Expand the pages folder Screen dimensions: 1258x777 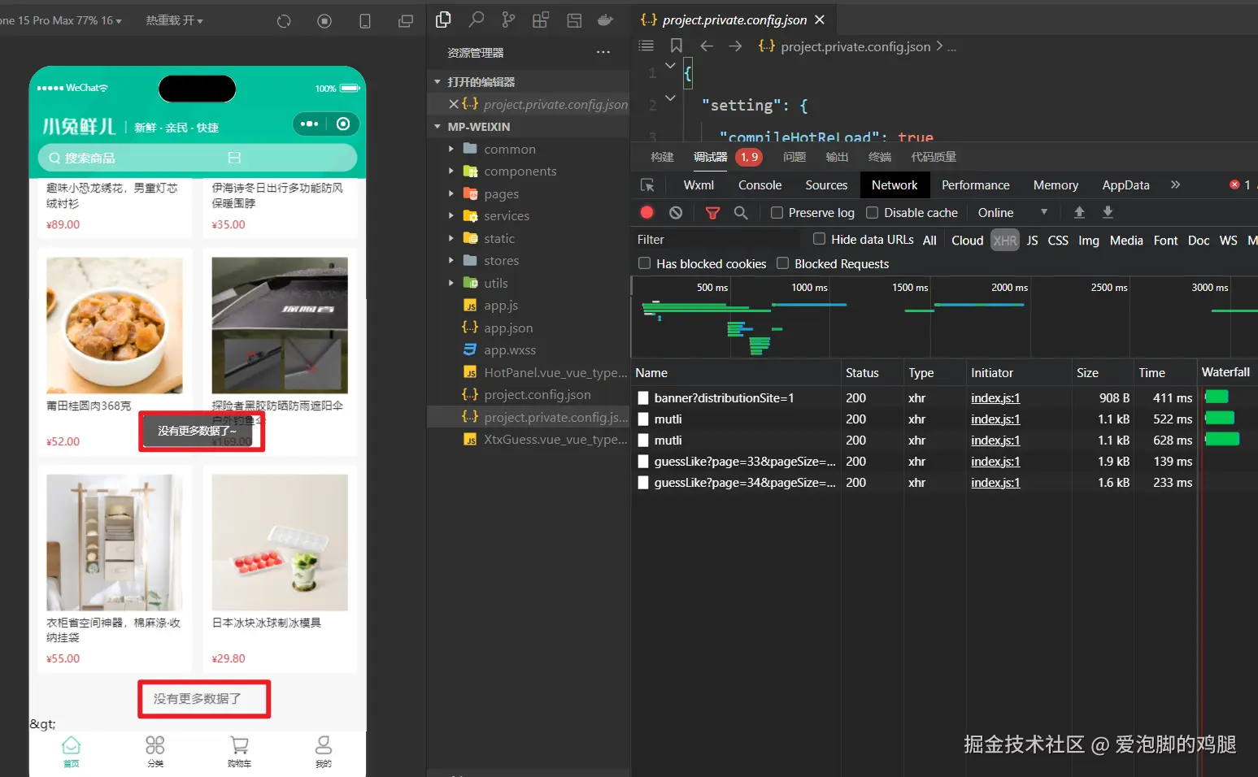(451, 193)
